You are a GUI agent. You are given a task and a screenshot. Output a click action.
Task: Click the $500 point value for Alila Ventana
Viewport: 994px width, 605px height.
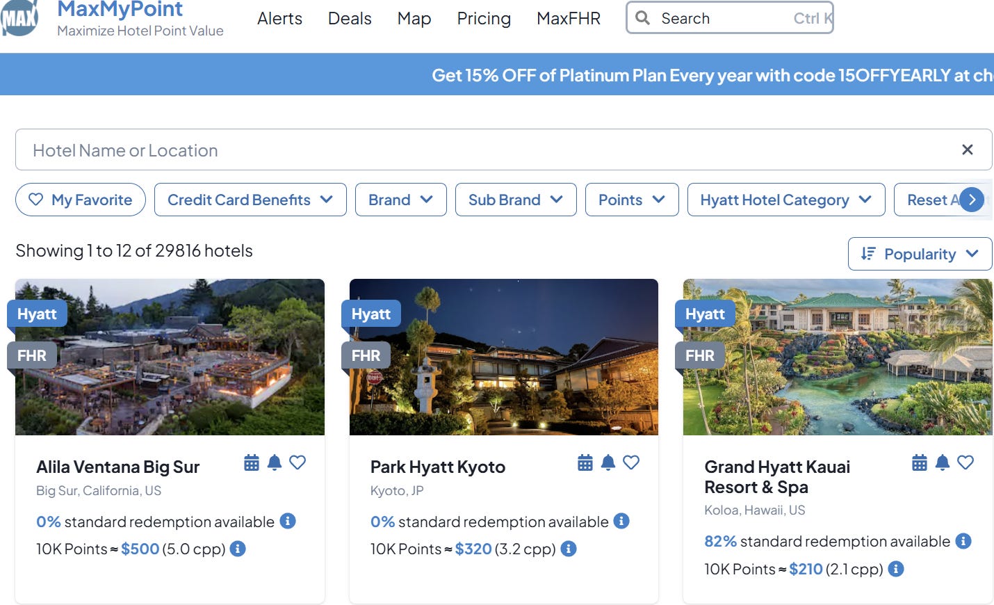pos(140,549)
